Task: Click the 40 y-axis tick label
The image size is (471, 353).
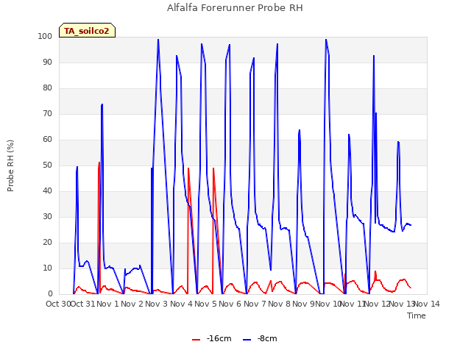Action: click(47, 191)
